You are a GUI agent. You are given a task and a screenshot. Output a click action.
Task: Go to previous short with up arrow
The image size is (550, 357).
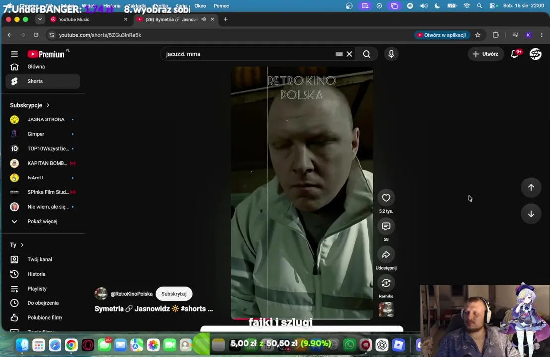531,187
